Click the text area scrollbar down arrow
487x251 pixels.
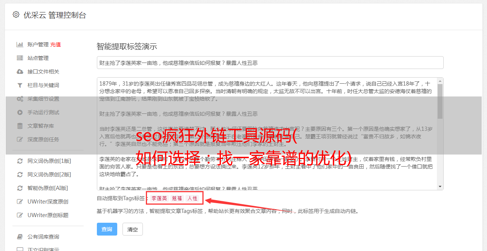point(440,186)
